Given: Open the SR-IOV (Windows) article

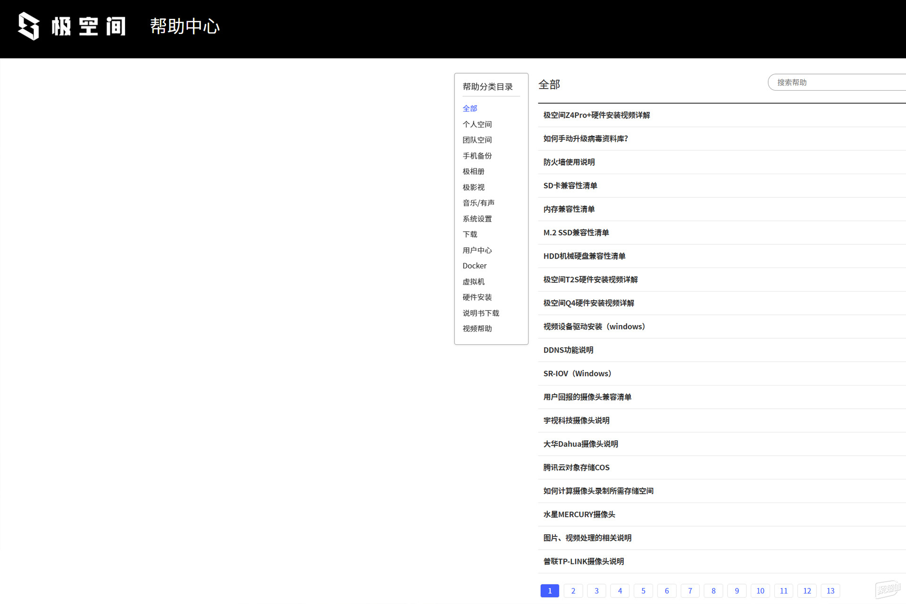Looking at the screenshot, I should (577, 374).
